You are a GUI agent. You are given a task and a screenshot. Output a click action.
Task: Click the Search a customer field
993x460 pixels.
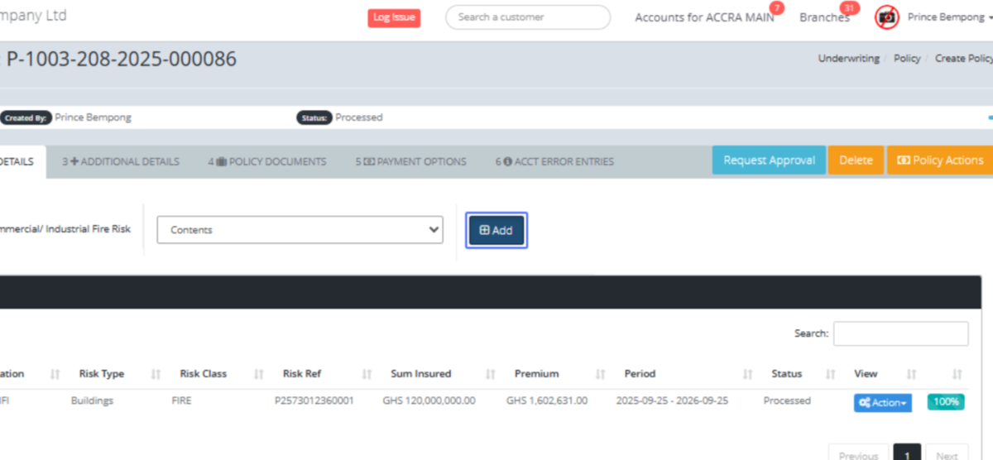(x=527, y=17)
